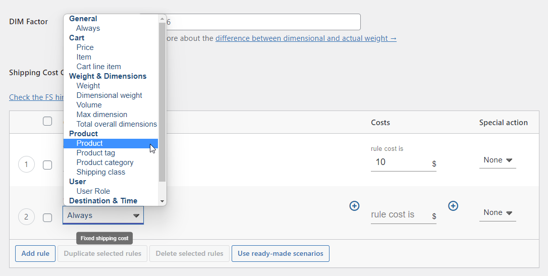Open rule 1 special action 'None' dropdown
This screenshot has height=276, width=548.
click(x=498, y=160)
